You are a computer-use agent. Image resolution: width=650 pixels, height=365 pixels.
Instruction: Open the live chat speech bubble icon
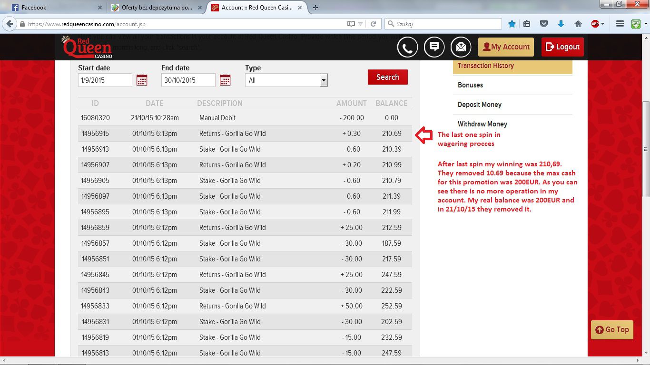(x=434, y=47)
